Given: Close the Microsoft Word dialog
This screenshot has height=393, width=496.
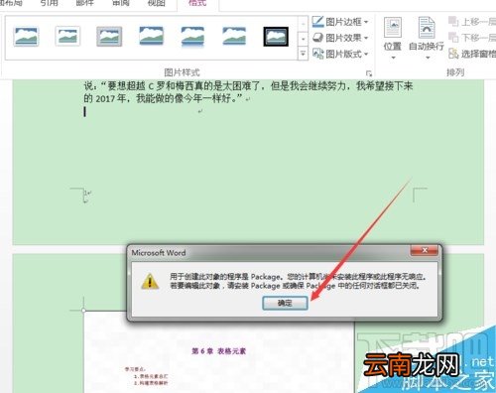Looking at the screenshot, I should click(425, 250).
